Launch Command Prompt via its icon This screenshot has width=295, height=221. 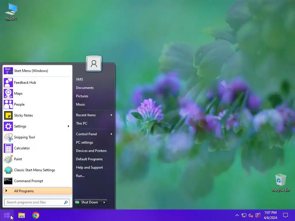click(8, 181)
